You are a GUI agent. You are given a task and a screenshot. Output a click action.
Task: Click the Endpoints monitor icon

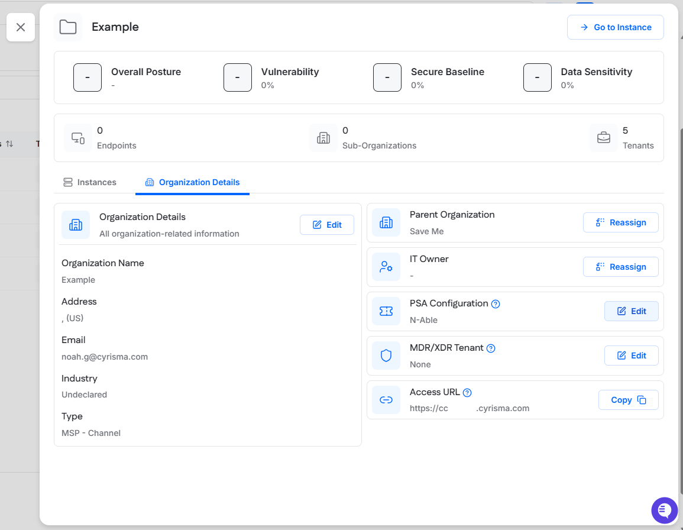78,138
